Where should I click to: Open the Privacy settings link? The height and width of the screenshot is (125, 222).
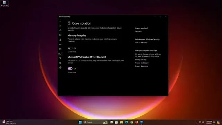point(141,60)
